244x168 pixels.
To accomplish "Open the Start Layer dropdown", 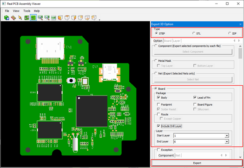I will 227,136.
